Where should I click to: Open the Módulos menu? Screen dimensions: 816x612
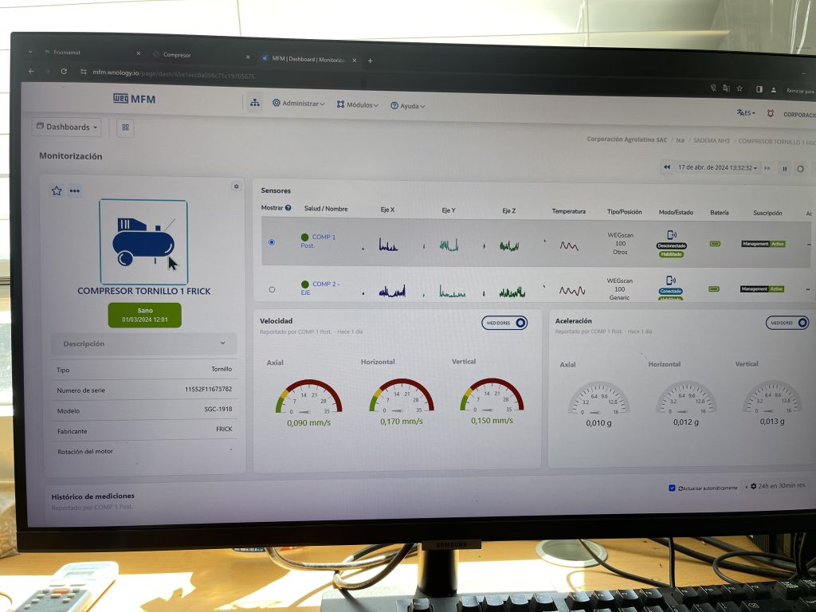point(357,104)
